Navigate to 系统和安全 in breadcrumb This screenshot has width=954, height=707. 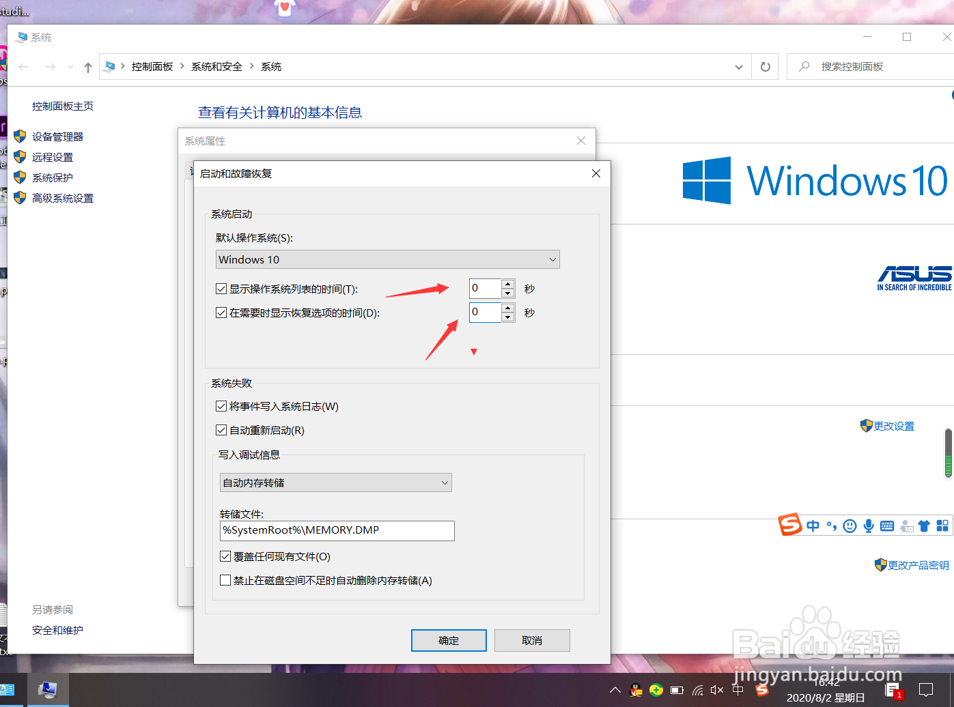point(216,66)
